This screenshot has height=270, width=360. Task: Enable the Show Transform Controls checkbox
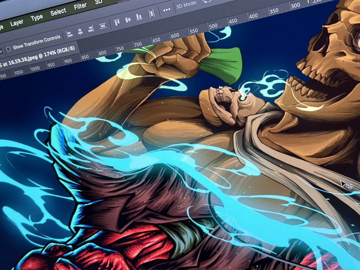[9, 49]
